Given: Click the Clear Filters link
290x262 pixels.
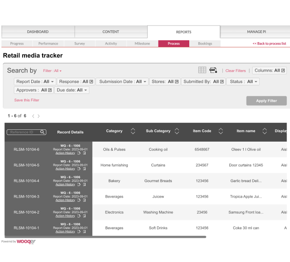Looking at the screenshot, I should 236,71.
